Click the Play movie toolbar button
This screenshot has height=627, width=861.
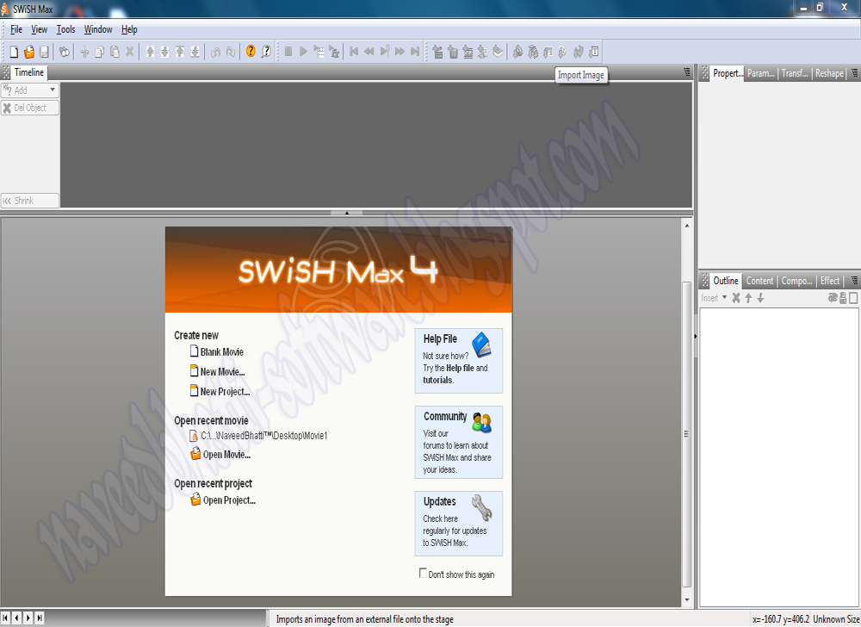tap(303, 52)
